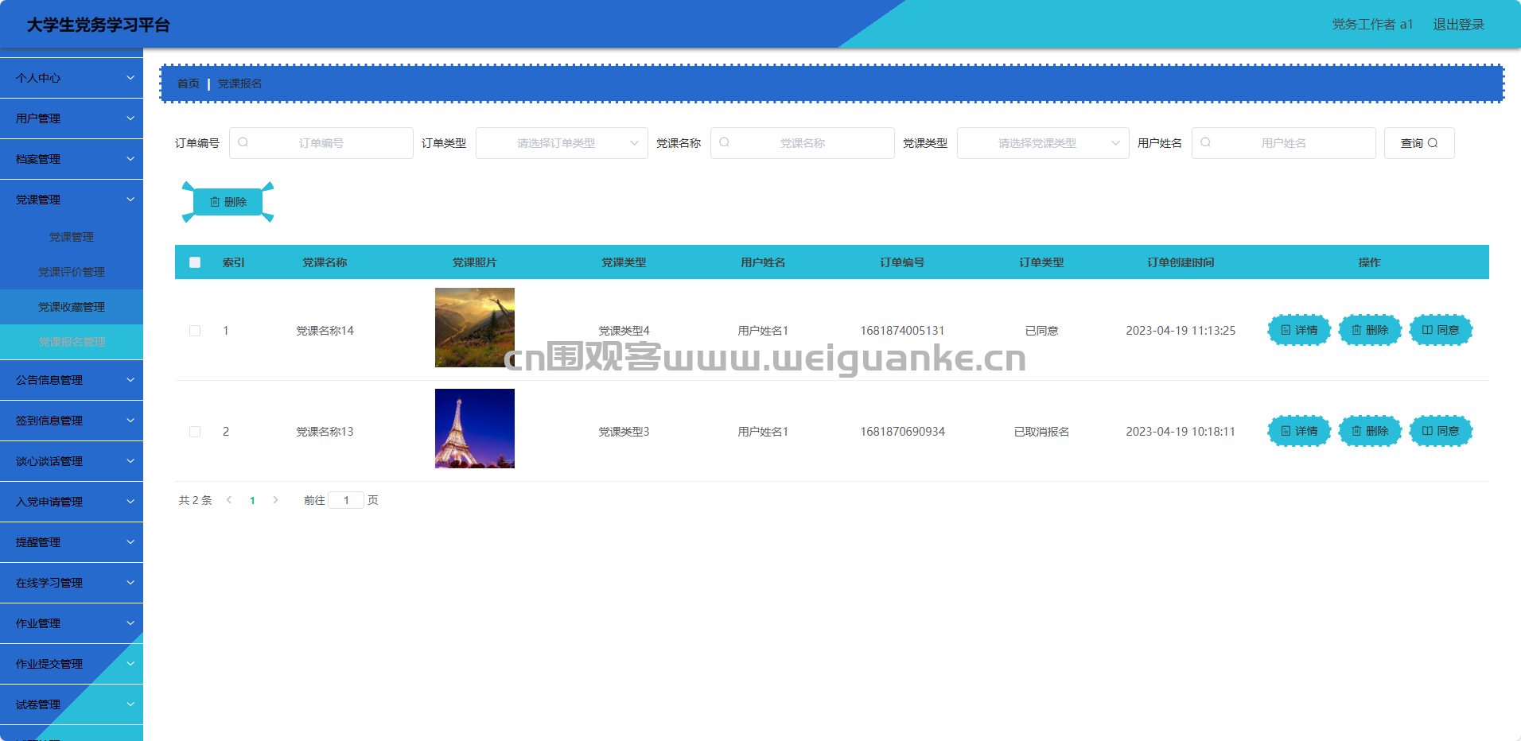This screenshot has height=741, width=1521.
Task: Click magnifier icon in 订单编号 field
Action: click(243, 142)
